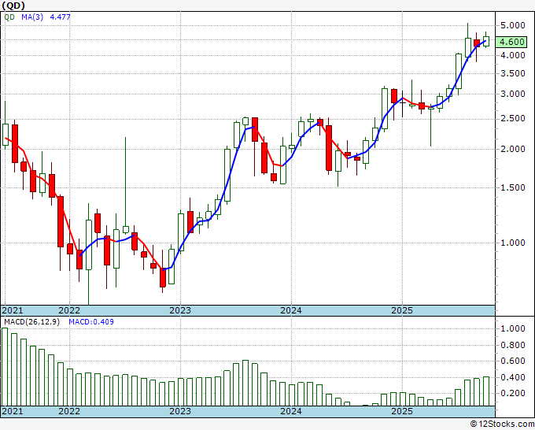Click the 1.000 MACD axis label

pos(512,328)
